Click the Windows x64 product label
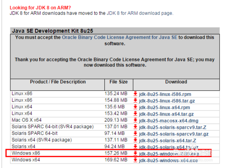 [26, 160]
